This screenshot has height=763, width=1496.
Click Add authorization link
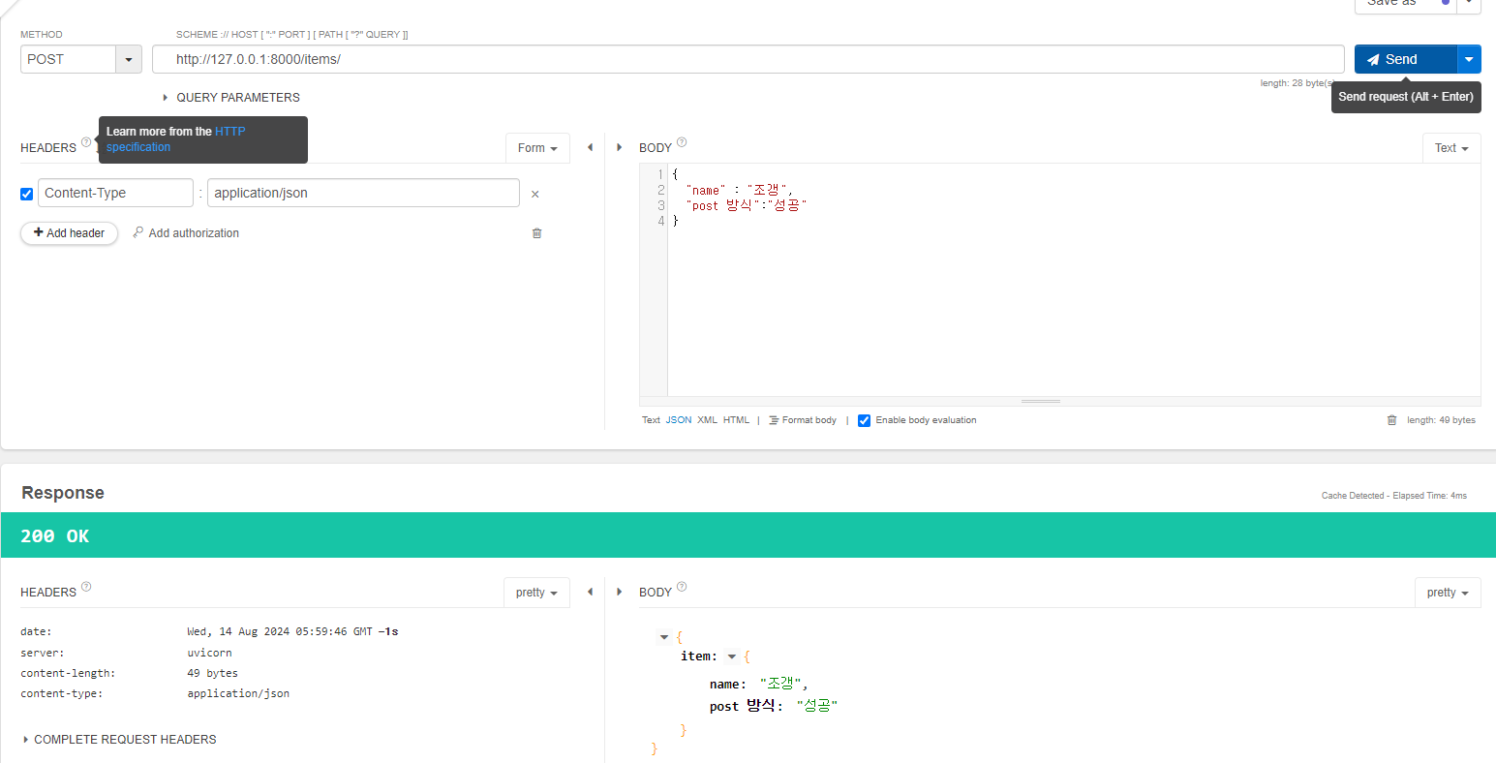(x=186, y=233)
